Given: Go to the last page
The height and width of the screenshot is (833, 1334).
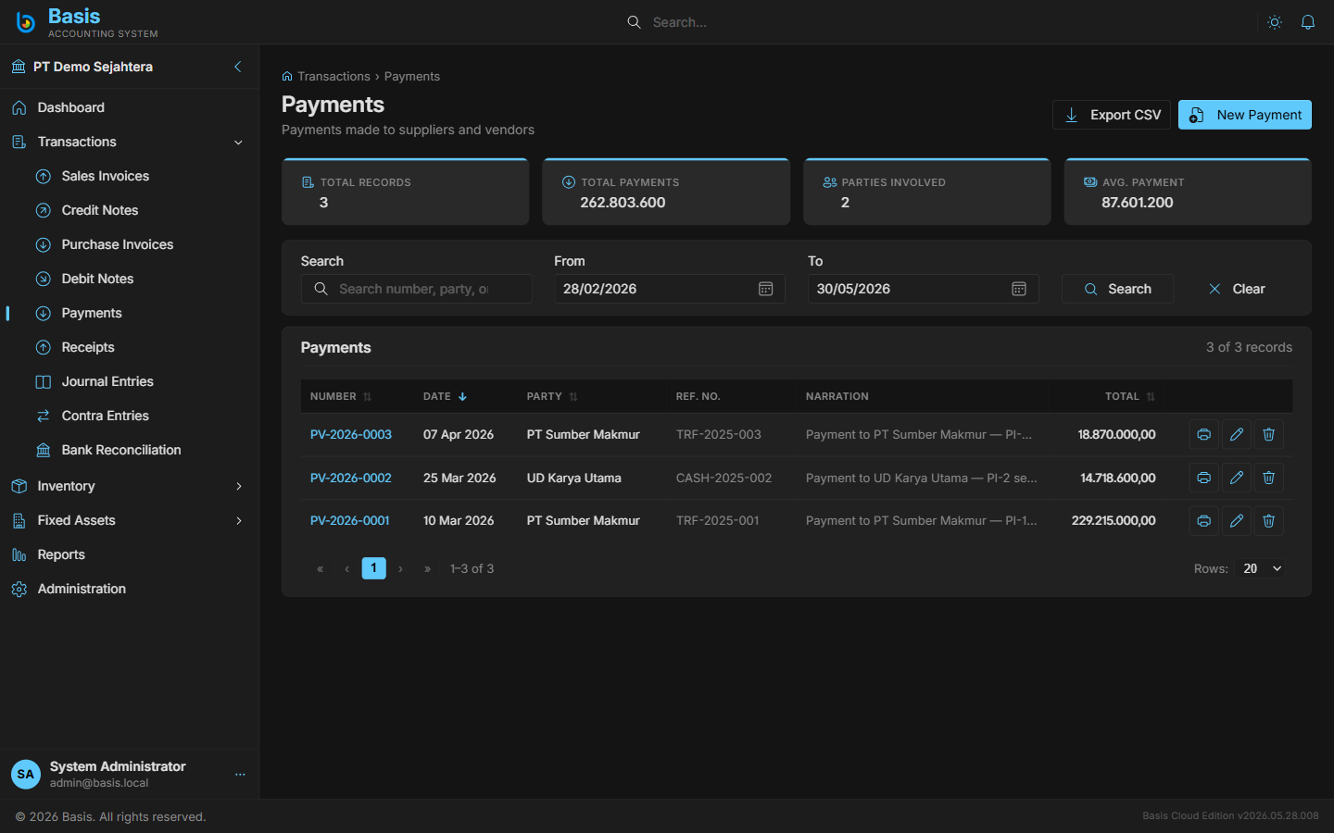Looking at the screenshot, I should click(x=427, y=569).
